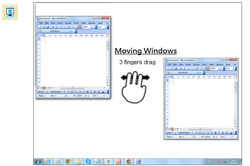250x166 pixels.
Task: Insert WordArt from right window's Draw toolbar
Action: 215,133
